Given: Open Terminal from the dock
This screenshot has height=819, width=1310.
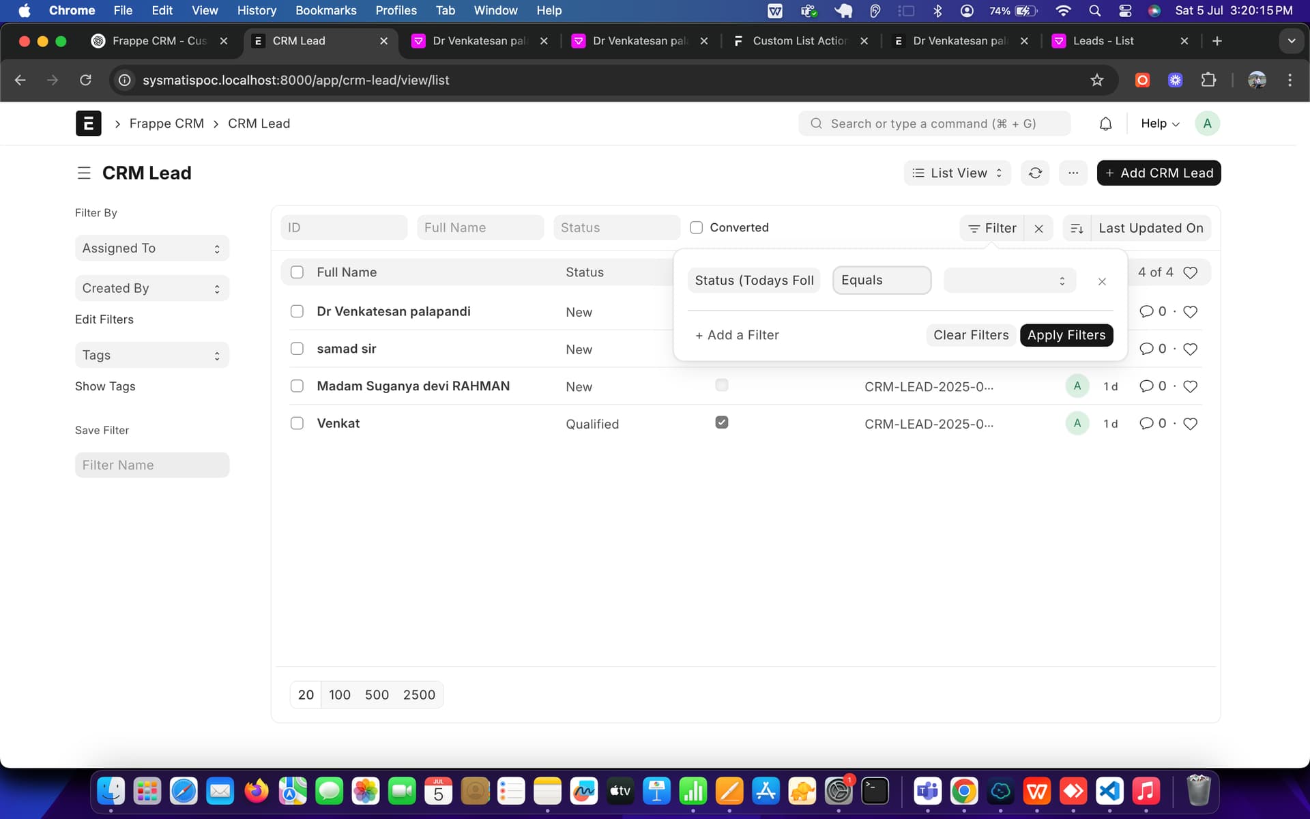Looking at the screenshot, I should [x=874, y=792].
